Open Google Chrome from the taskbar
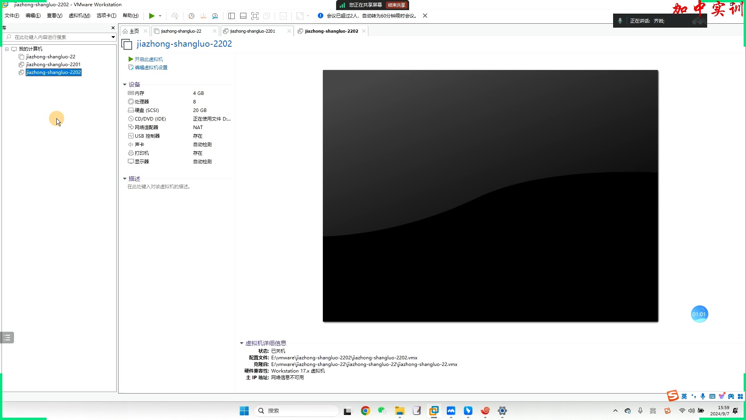Image resolution: width=746 pixels, height=420 pixels. (x=365, y=411)
